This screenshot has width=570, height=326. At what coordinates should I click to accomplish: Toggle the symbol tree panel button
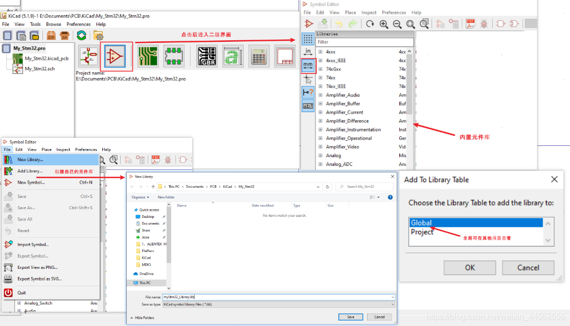pyautogui.click(x=308, y=106)
